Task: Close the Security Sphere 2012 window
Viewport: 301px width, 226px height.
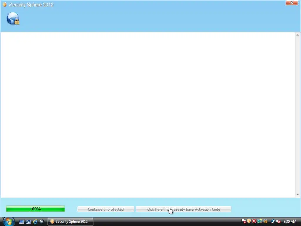Action: [x=292, y=3]
